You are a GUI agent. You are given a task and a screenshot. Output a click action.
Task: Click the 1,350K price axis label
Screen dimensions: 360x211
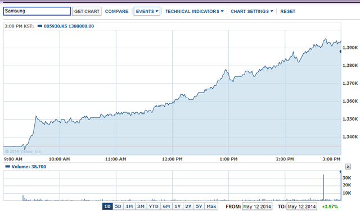click(350, 119)
